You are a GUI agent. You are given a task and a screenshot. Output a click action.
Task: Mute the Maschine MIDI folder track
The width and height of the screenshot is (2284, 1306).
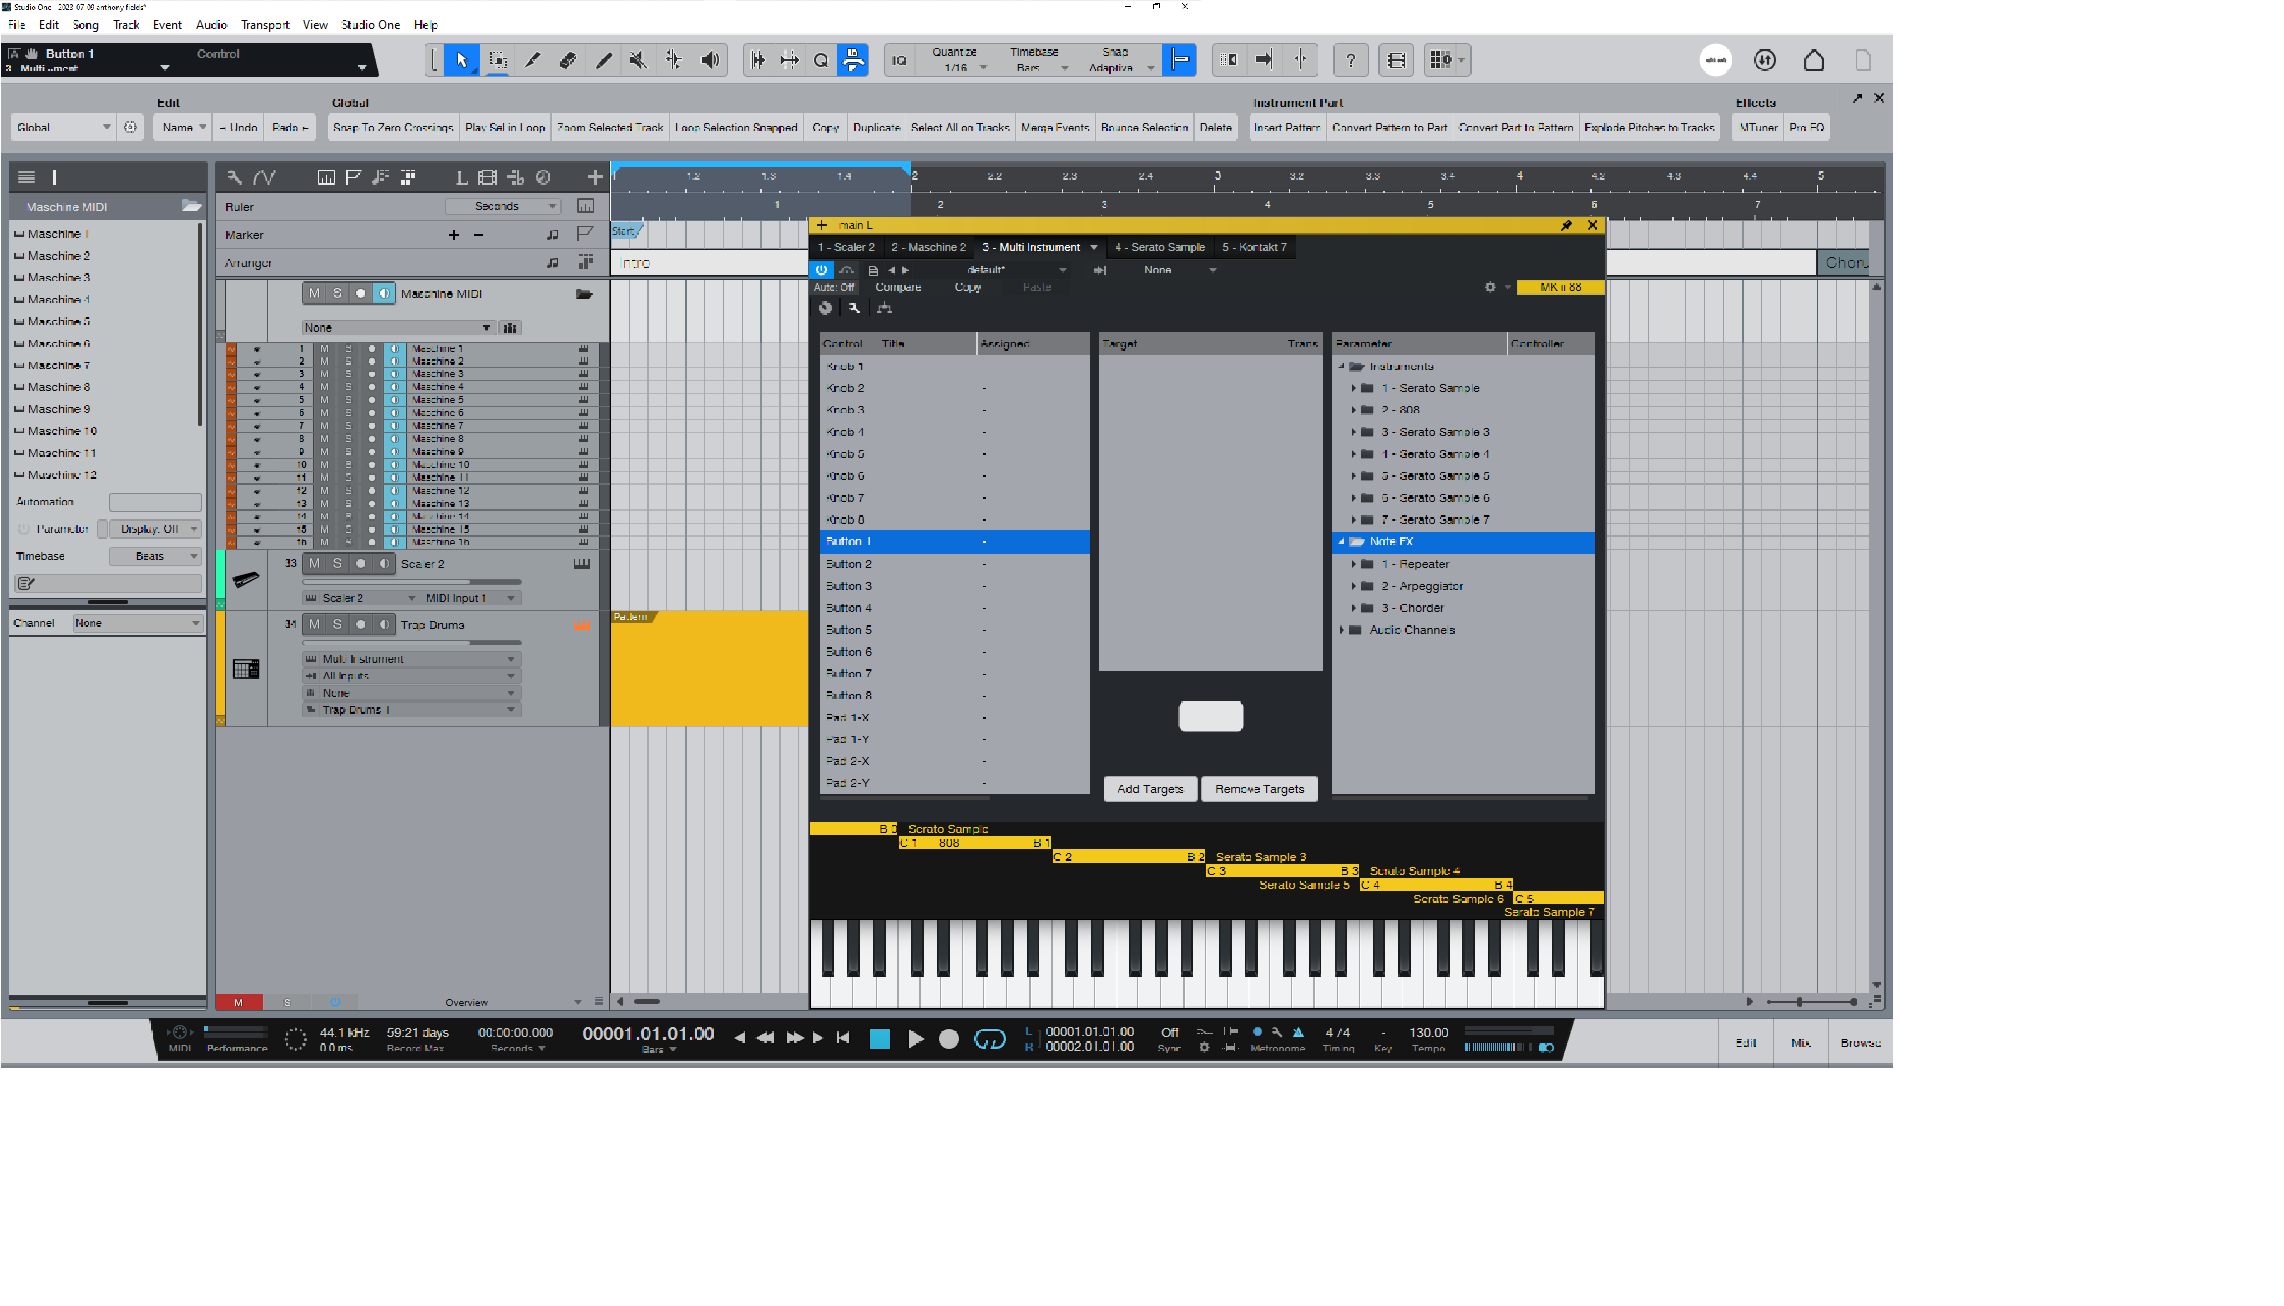314,293
